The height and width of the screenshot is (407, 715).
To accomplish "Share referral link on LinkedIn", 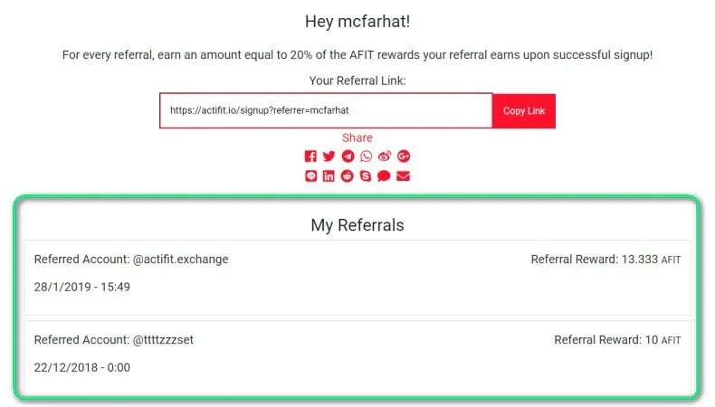I will (329, 175).
